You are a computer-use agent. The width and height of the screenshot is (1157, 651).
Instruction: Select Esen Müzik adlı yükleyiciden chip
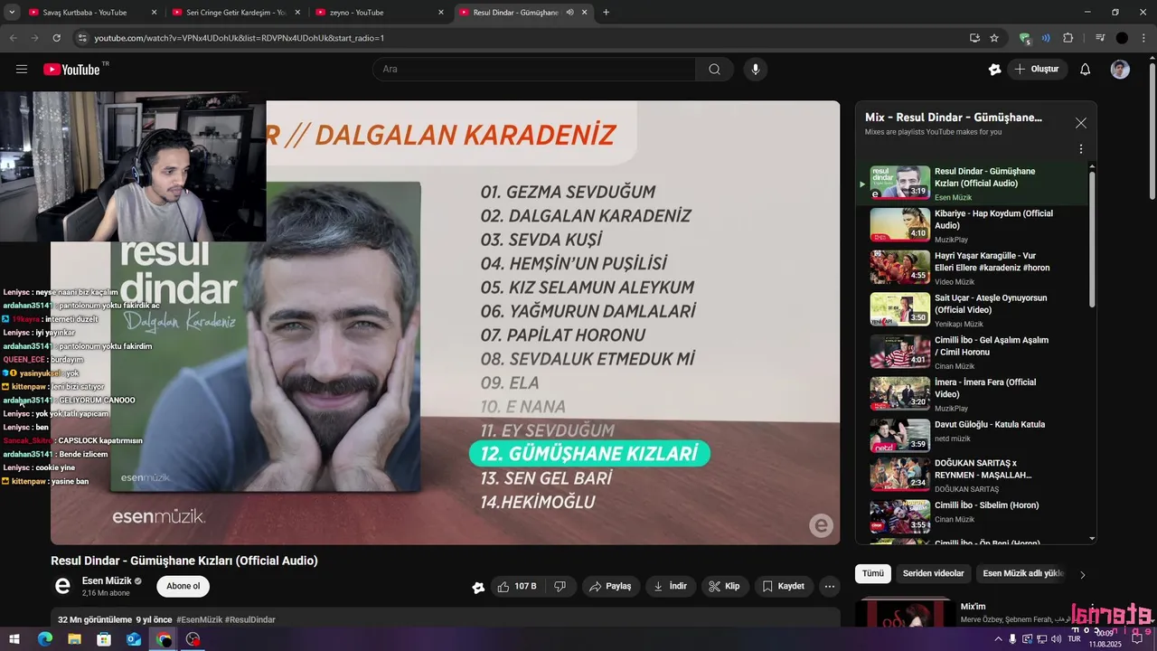[1023, 573]
